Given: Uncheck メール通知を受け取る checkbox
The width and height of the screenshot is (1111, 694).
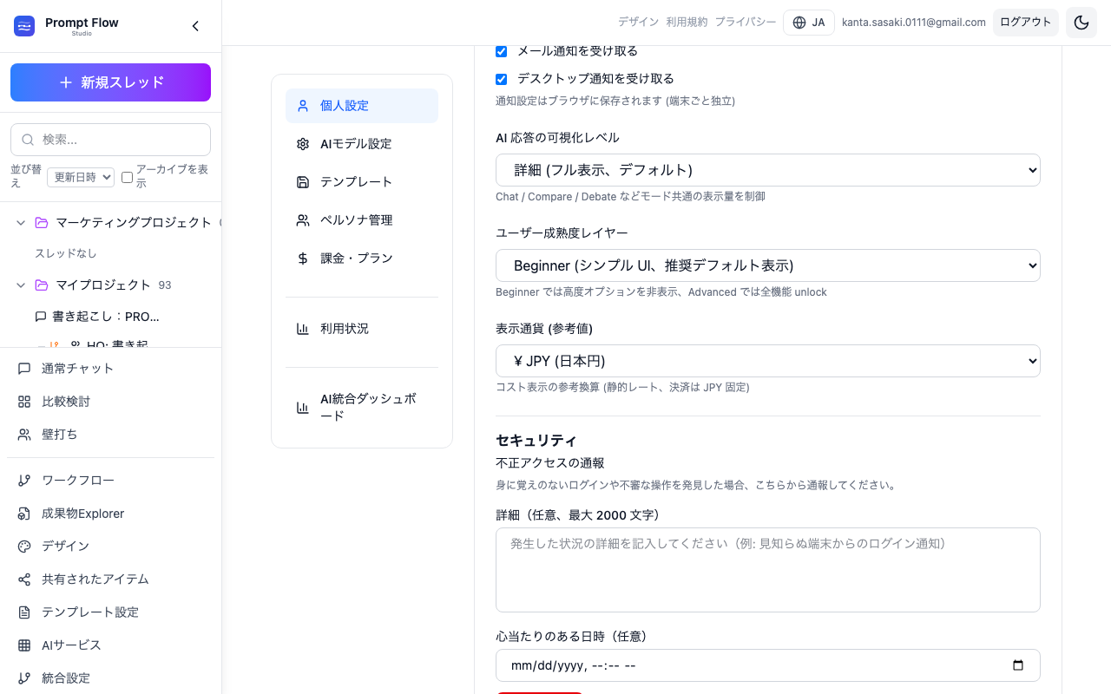Looking at the screenshot, I should pyautogui.click(x=501, y=51).
